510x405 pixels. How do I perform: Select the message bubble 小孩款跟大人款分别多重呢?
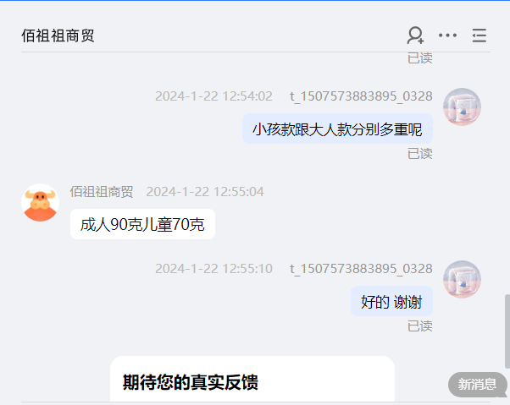tap(337, 129)
